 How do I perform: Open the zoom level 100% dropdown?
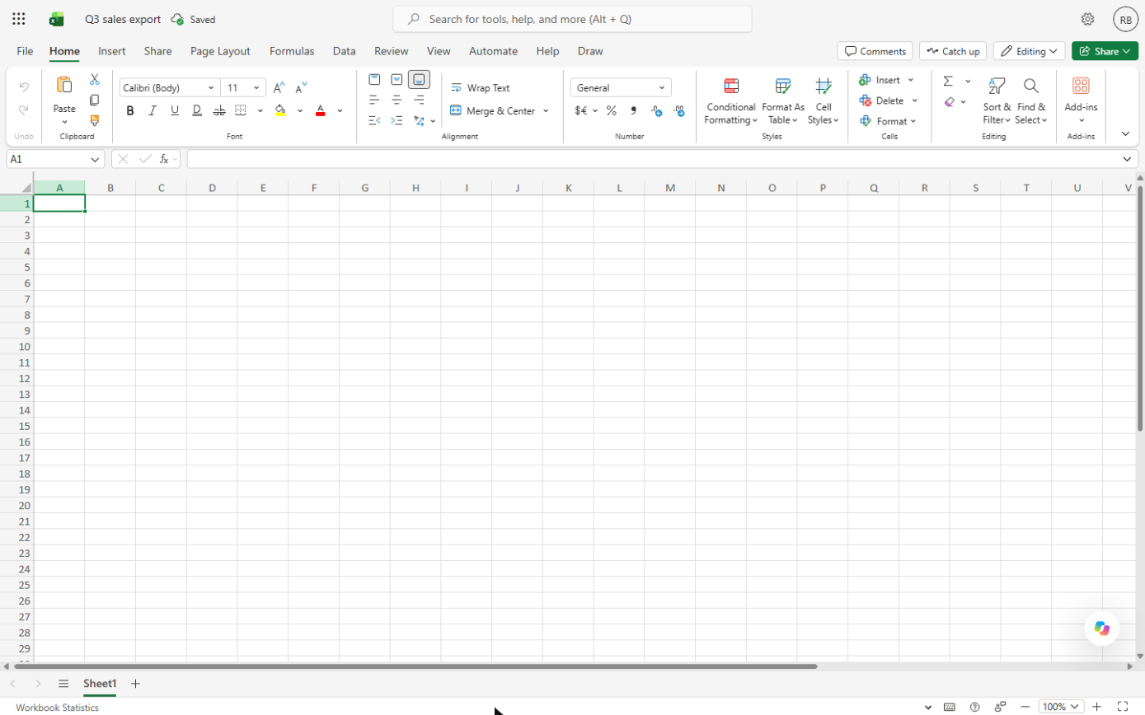click(1061, 707)
